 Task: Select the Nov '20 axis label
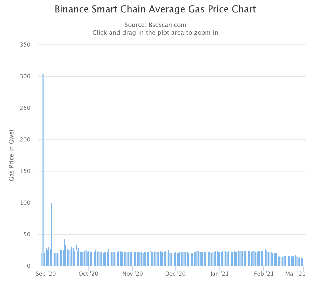pos(132,274)
